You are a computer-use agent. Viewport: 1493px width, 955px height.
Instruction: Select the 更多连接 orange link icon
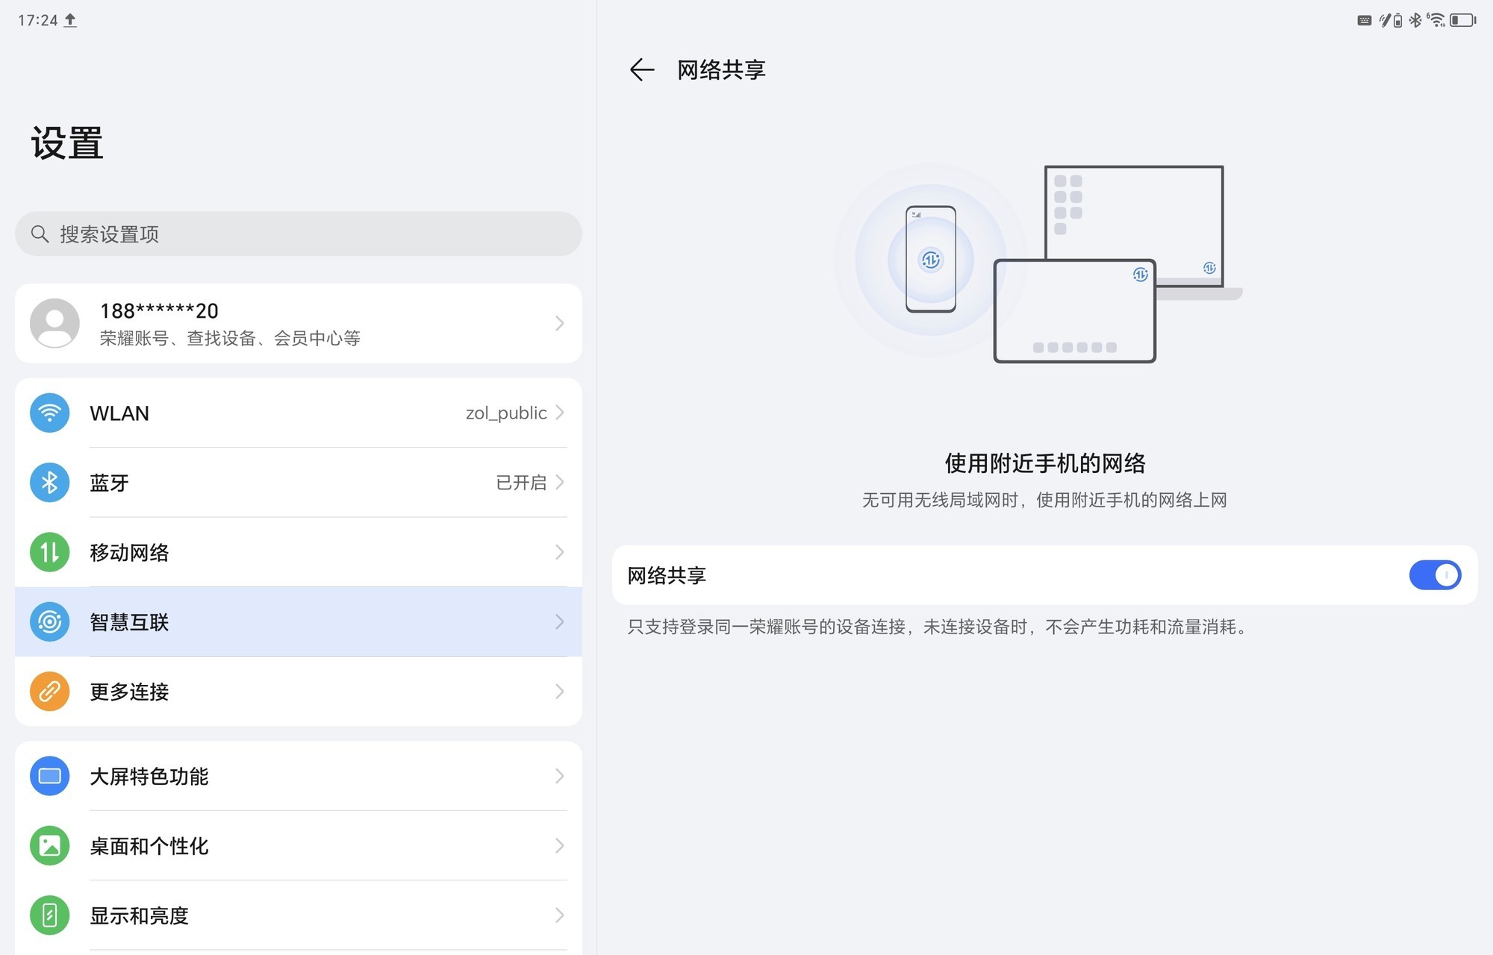[49, 692]
